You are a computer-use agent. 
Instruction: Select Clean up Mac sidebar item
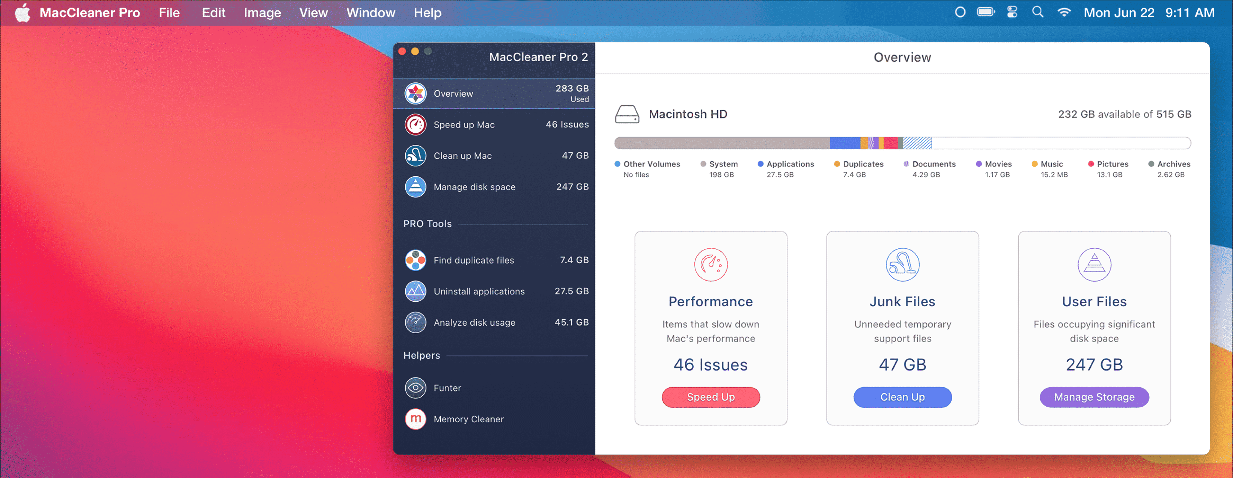click(494, 156)
